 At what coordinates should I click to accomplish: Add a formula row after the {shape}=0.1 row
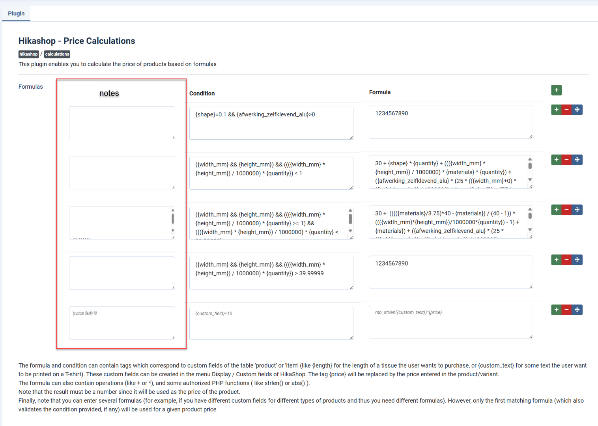pos(556,110)
